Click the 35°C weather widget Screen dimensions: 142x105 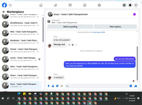click(x=117, y=98)
